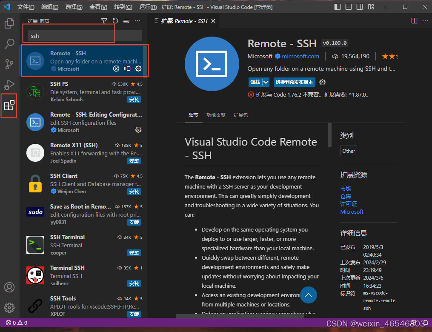Click the extension search box containing ssh
This screenshot has height=332, width=432.
point(85,36)
